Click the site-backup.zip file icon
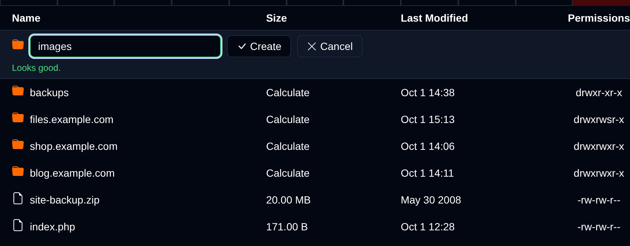 tap(18, 198)
